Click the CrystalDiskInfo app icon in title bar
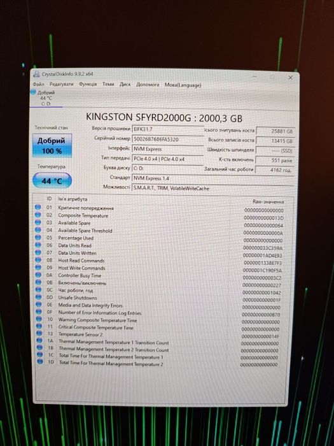334x446 pixels. tap(36, 75)
